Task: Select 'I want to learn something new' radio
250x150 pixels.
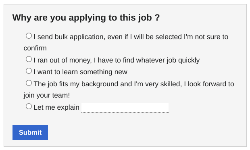Action: click(x=29, y=71)
